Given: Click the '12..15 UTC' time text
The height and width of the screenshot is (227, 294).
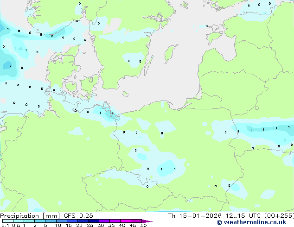Looking at the screenshot, I should [243, 216].
